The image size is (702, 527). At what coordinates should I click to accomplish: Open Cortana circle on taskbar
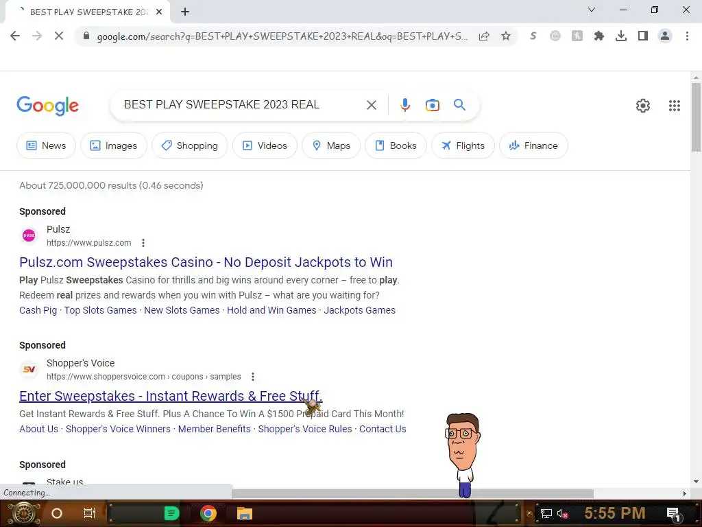[x=57, y=513]
